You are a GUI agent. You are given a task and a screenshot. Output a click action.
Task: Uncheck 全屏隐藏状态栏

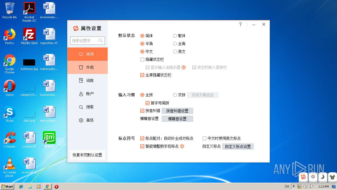[x=142, y=75]
